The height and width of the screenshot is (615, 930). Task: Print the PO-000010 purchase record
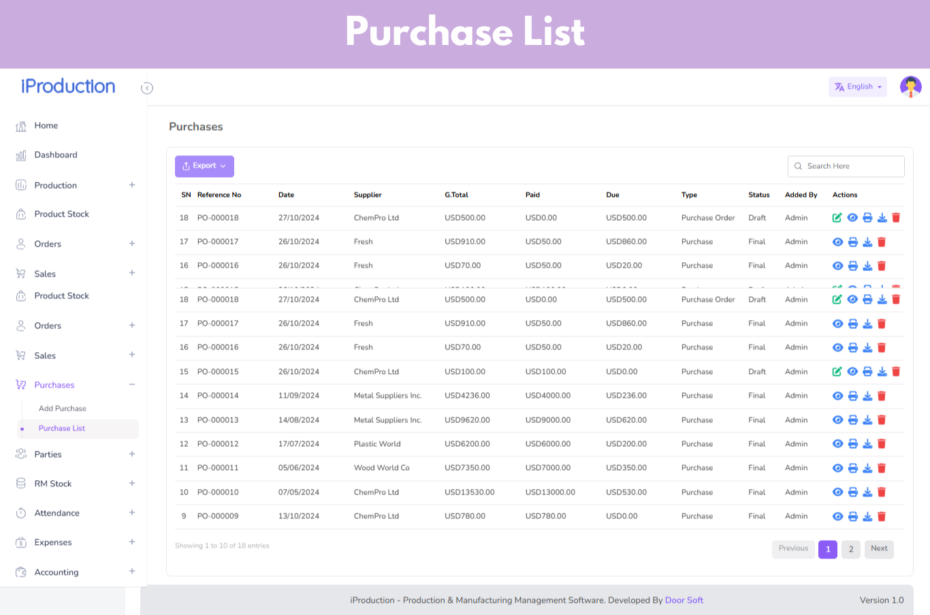point(853,492)
